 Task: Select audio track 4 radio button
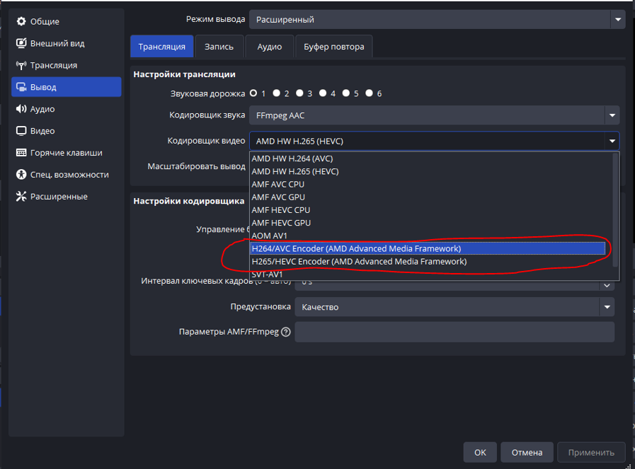(323, 93)
